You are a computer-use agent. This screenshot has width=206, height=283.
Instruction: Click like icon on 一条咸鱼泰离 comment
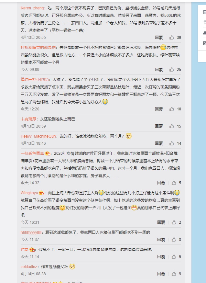[174, 183]
